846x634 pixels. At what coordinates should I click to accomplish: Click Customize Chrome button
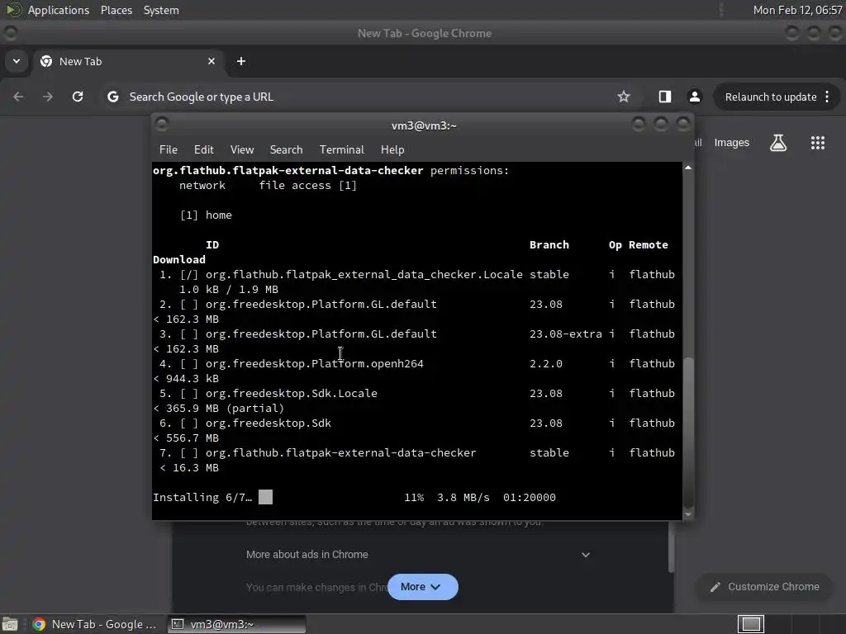[x=765, y=587]
